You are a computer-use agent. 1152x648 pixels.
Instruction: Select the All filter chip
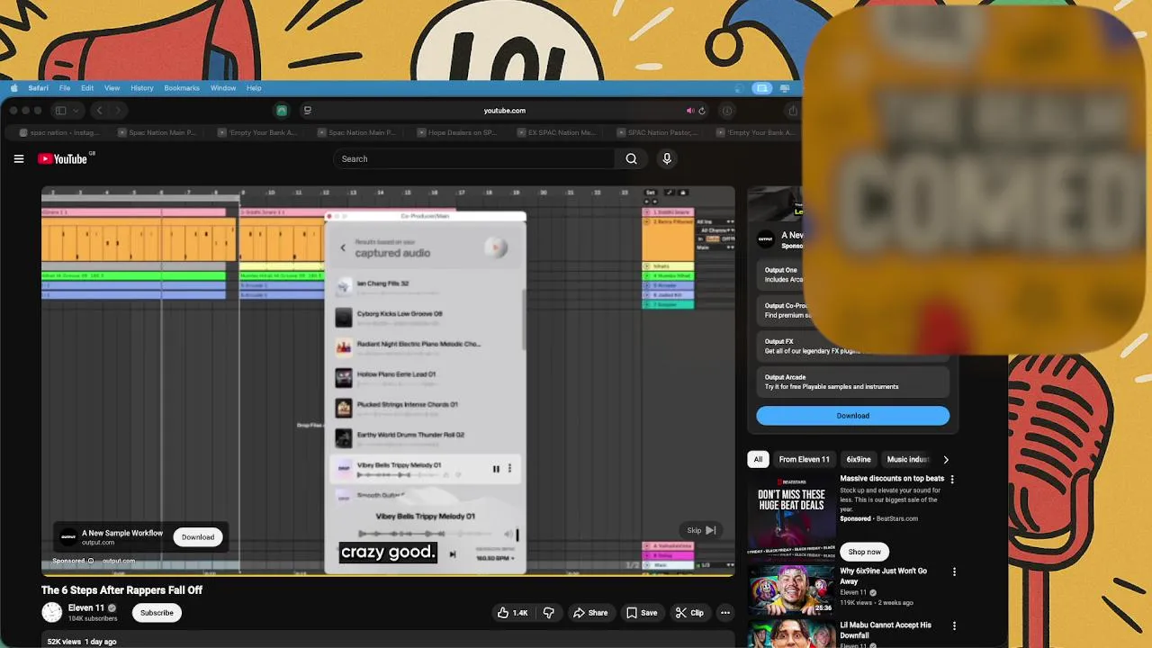[758, 459]
